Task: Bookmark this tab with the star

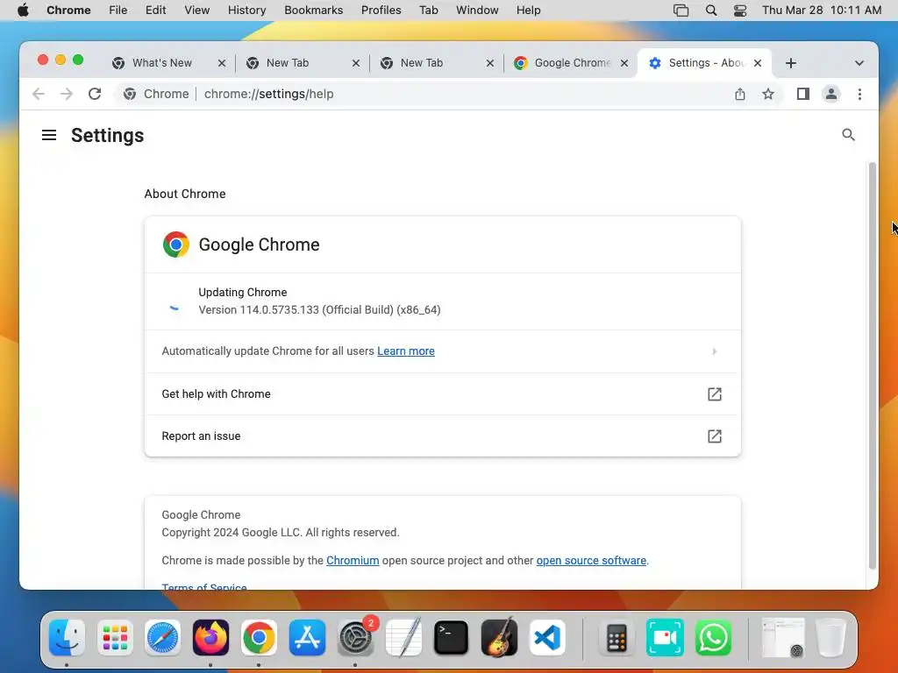Action: tap(768, 94)
